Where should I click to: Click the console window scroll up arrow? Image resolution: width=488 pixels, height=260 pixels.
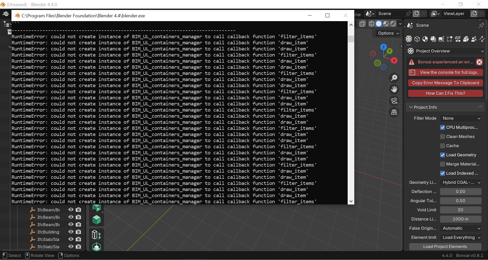point(351,25)
